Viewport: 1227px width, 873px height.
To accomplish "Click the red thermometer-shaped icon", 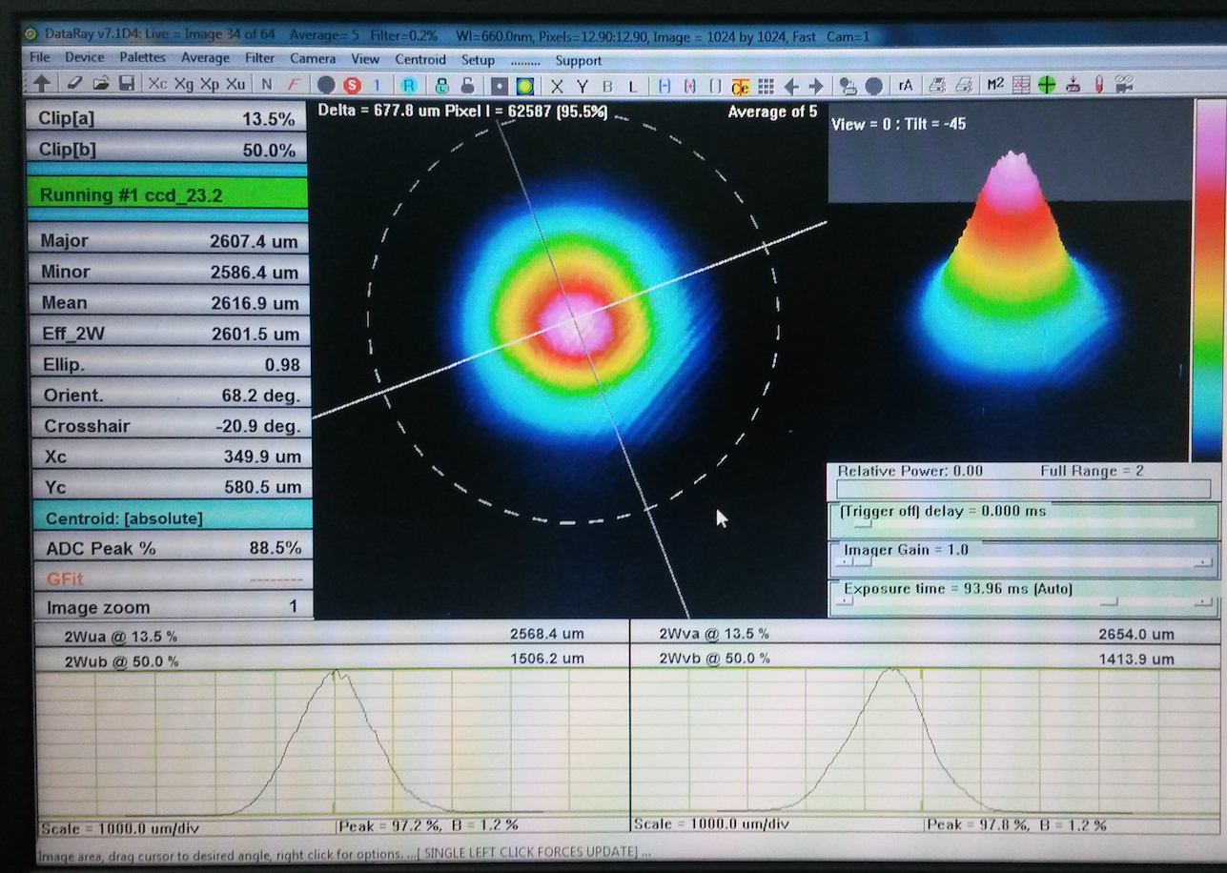I will coord(1099,85).
